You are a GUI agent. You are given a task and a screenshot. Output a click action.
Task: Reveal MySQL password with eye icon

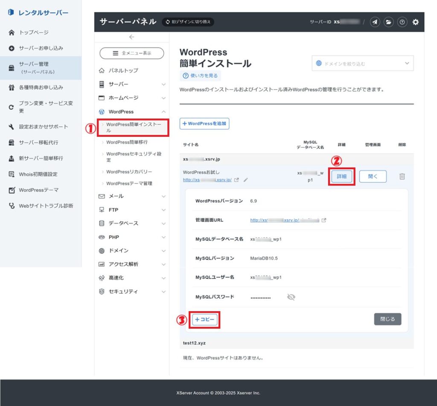291,297
